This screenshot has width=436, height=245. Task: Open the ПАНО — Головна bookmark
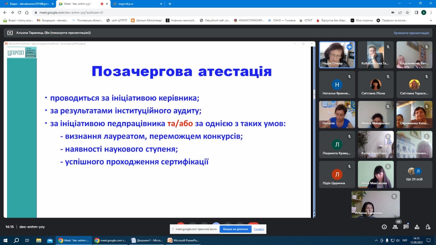(282, 20)
